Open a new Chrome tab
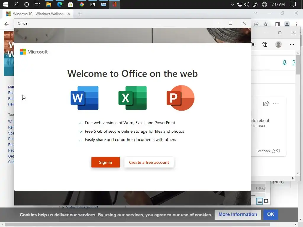Screen dimensions: 303x227 coord(80,14)
